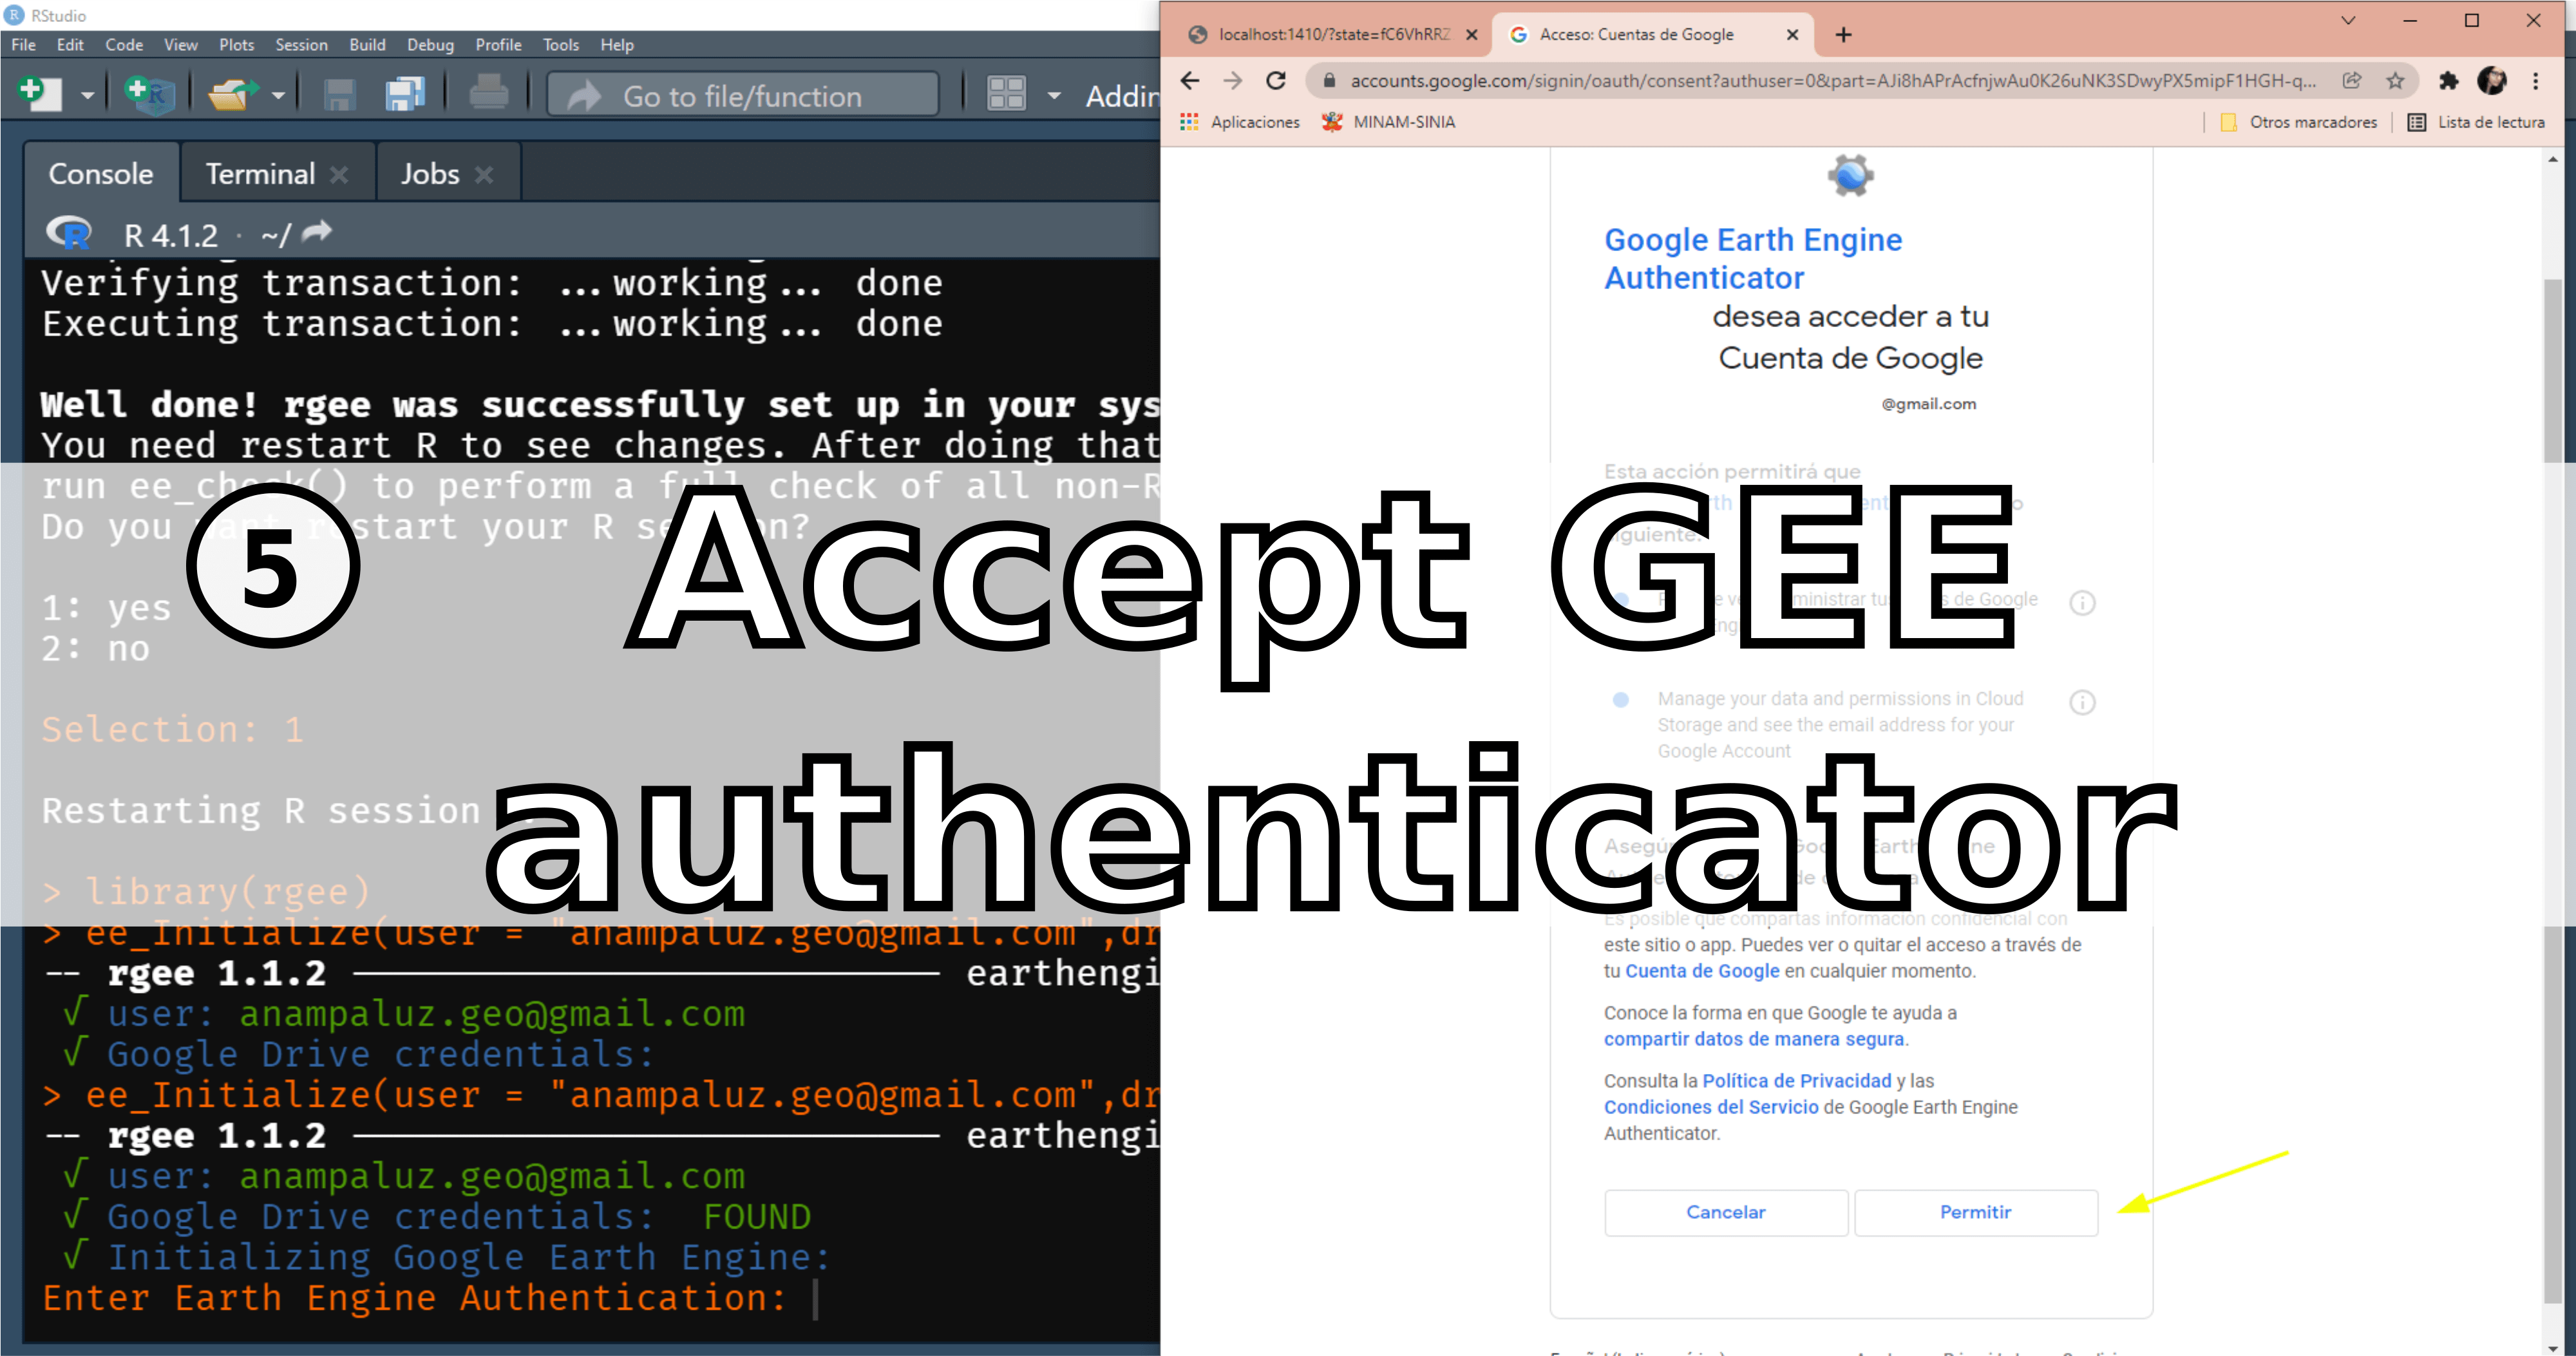Click the tab search chevron in Chrome
The height and width of the screenshot is (1356, 2576).
click(2349, 21)
